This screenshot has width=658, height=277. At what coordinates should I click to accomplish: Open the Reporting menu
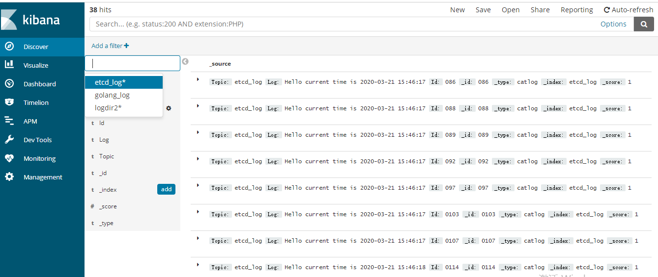(x=576, y=10)
